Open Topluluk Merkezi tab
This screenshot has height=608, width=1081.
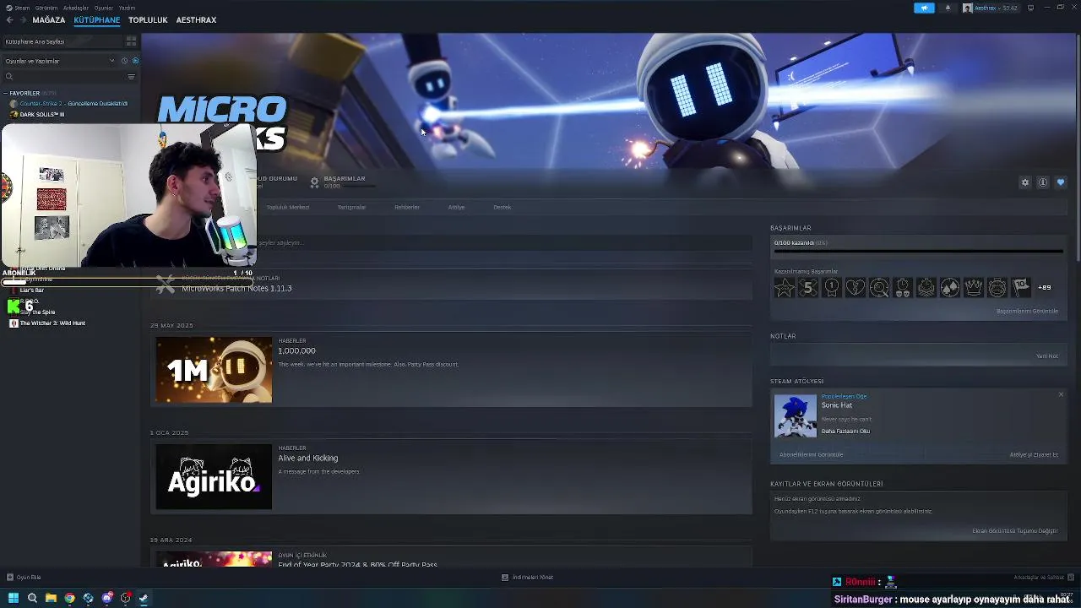pos(288,207)
